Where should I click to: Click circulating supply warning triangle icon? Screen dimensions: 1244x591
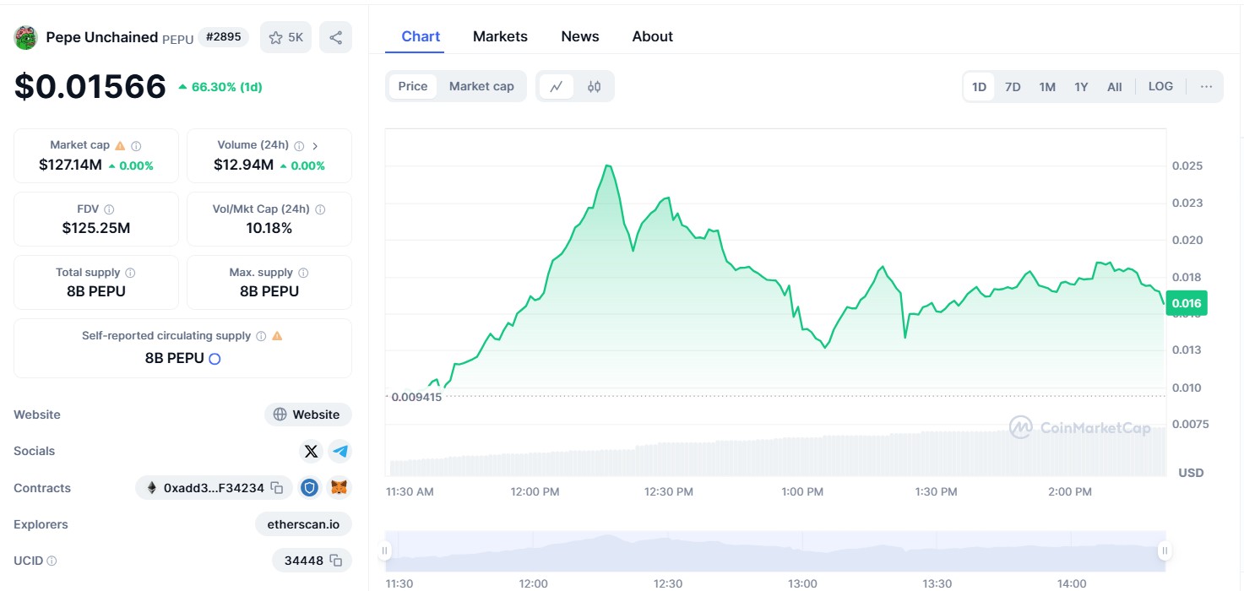[277, 335]
